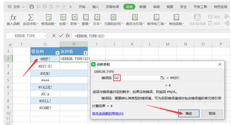Open the 特色应用 tab
This screenshot has height=125, width=231.
pyautogui.click(x=220, y=7)
